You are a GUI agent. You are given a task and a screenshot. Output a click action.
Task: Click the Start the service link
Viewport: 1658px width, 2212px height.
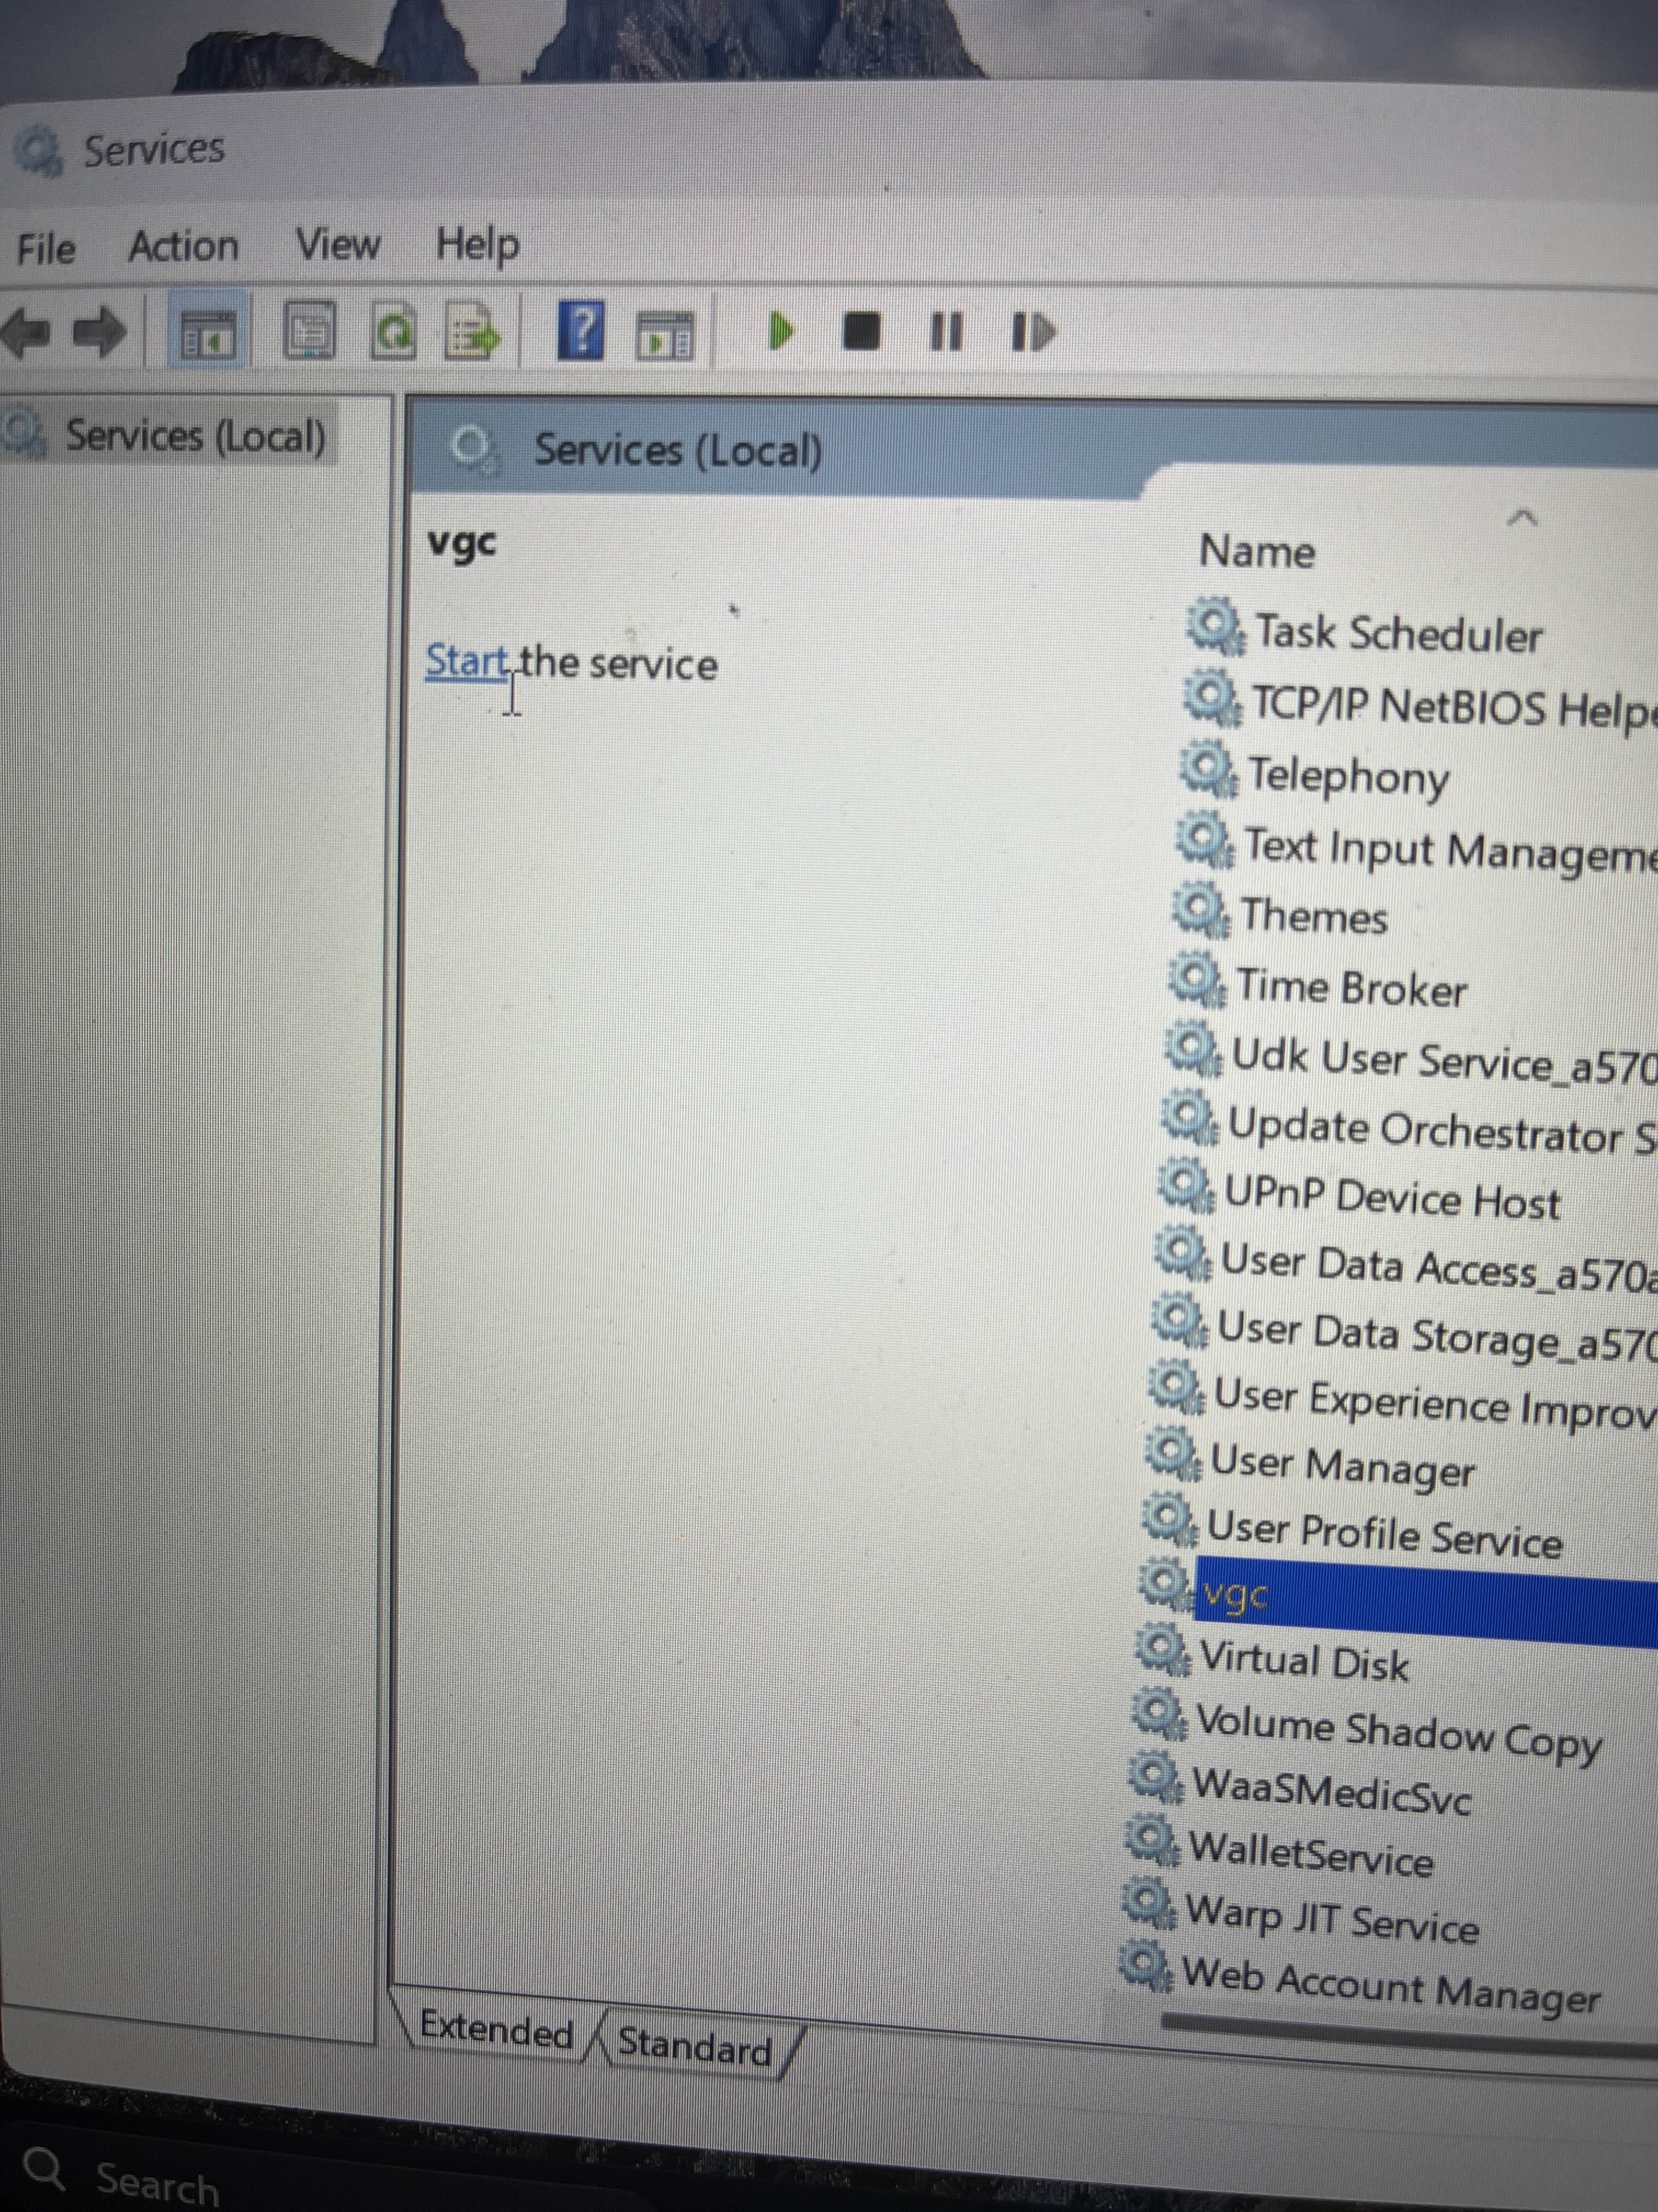[x=465, y=662]
